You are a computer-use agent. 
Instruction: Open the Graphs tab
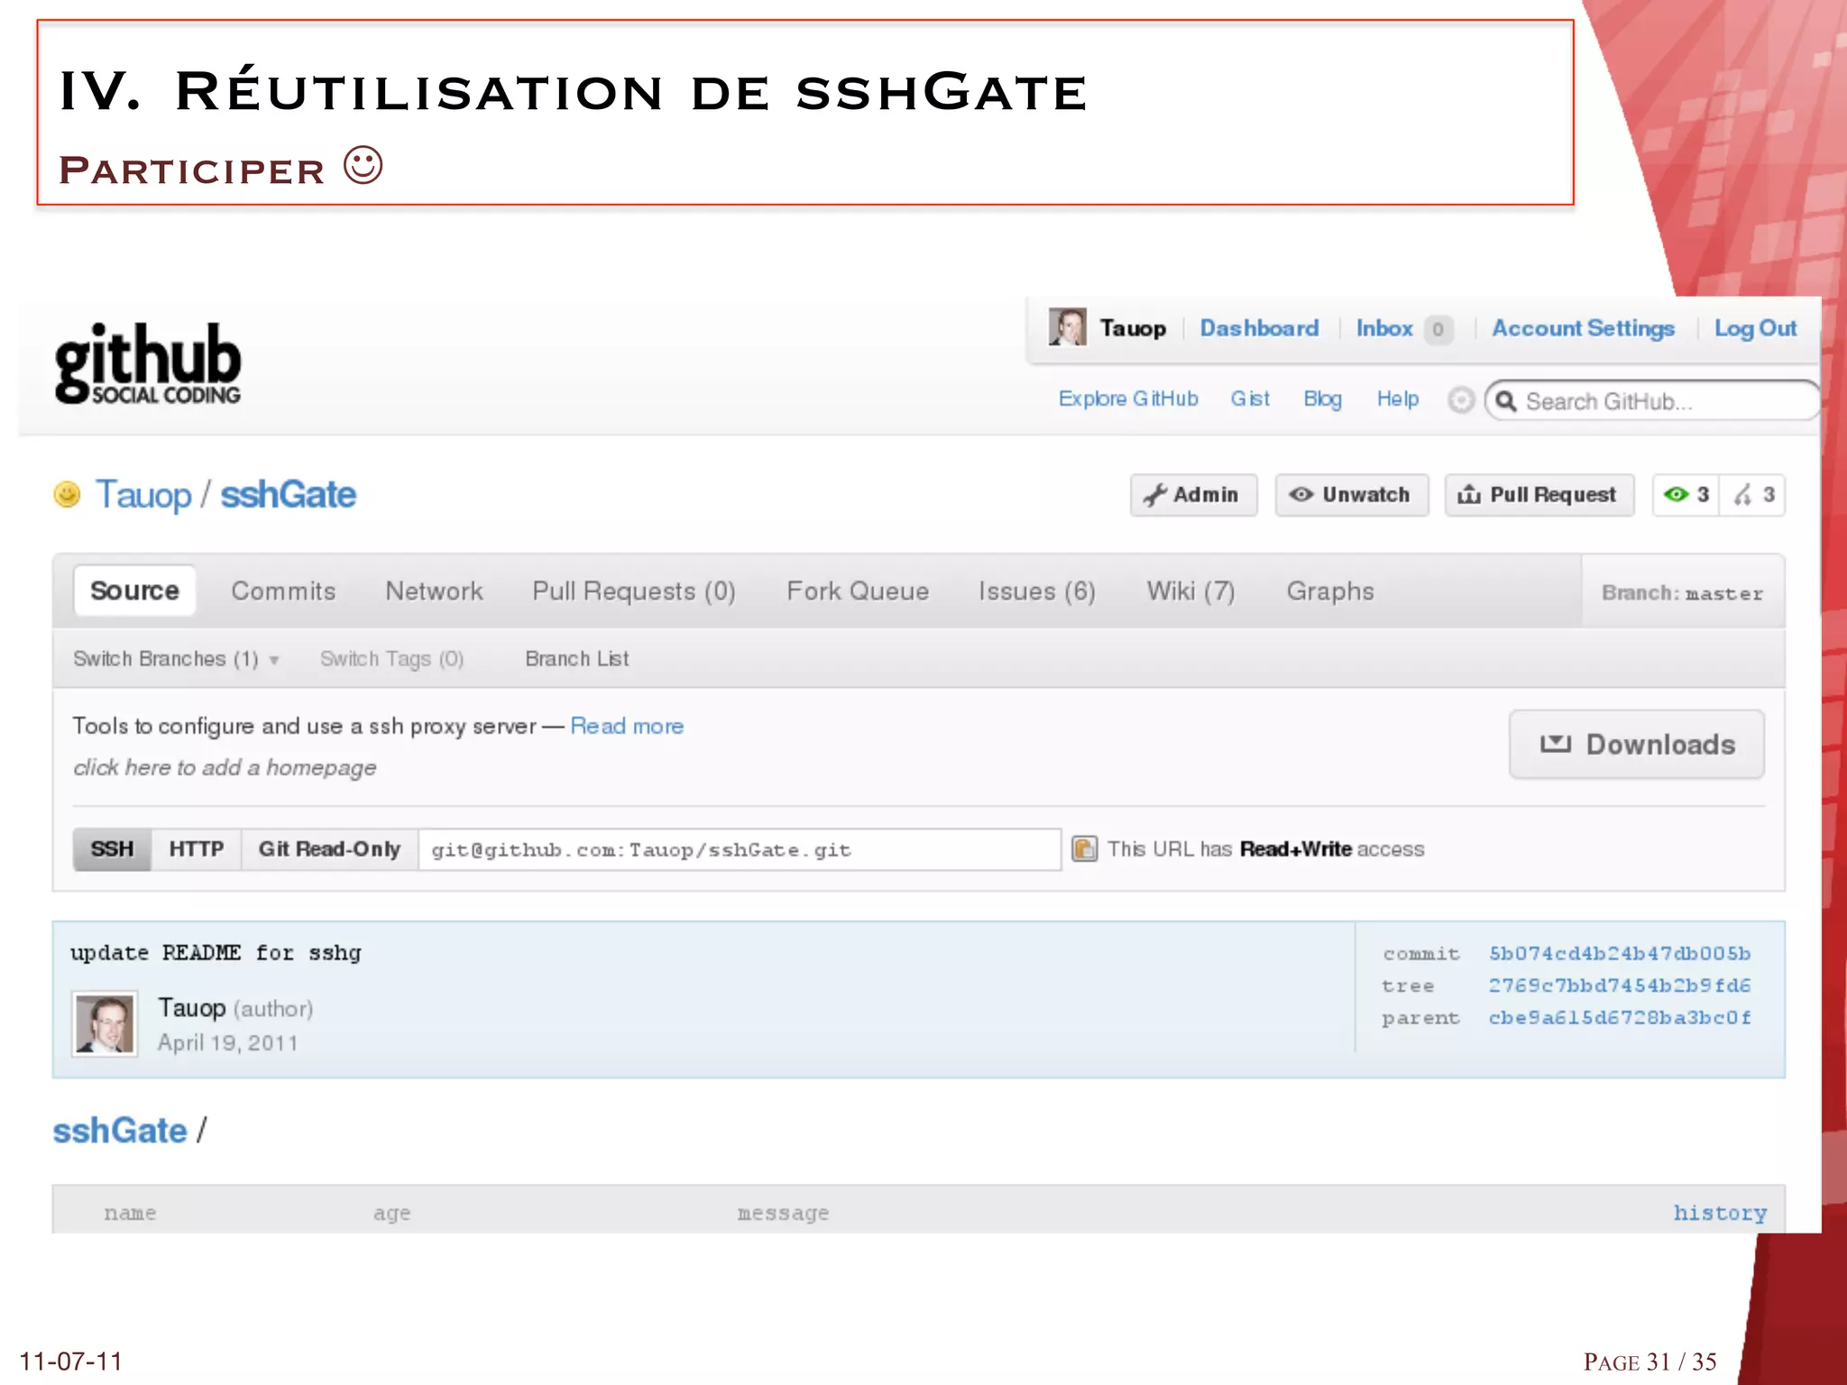coord(1330,592)
